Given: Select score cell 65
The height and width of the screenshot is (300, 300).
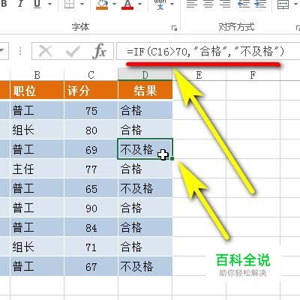Looking at the screenshot, I should point(91,188).
